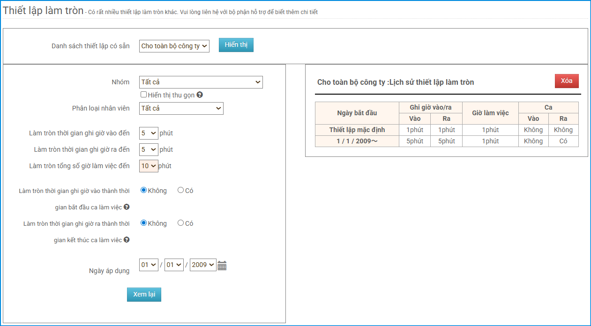Open the Phân loại nhân viên dropdown
Screen dimensions: 591x326
[x=181, y=108]
